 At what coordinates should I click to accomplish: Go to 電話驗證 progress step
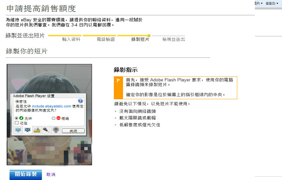pos(106,39)
